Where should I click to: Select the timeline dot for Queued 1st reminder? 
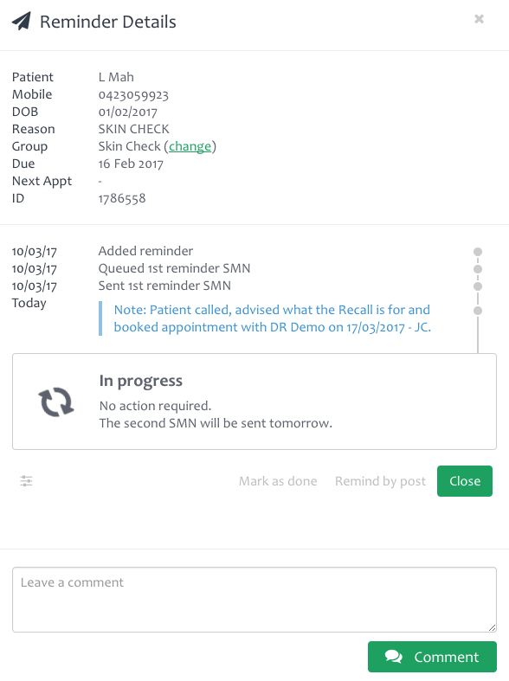(x=478, y=269)
